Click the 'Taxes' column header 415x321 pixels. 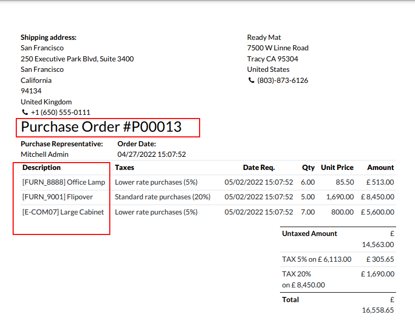click(x=124, y=167)
